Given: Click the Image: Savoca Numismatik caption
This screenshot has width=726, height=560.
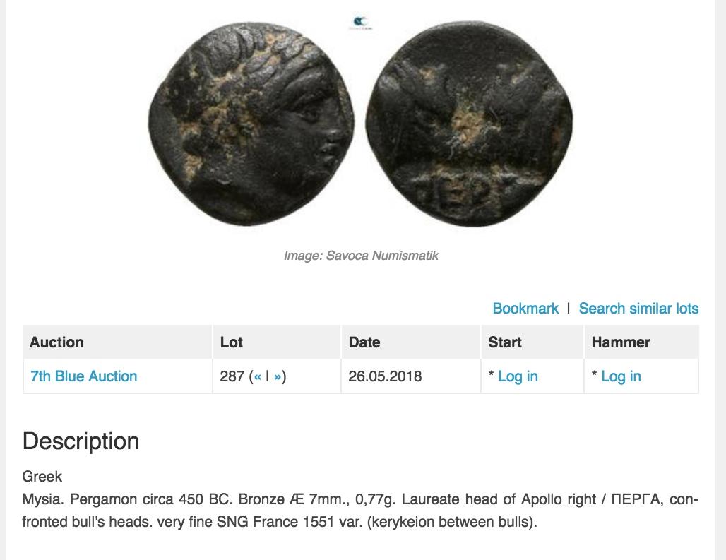Looking at the screenshot, I should [x=361, y=256].
